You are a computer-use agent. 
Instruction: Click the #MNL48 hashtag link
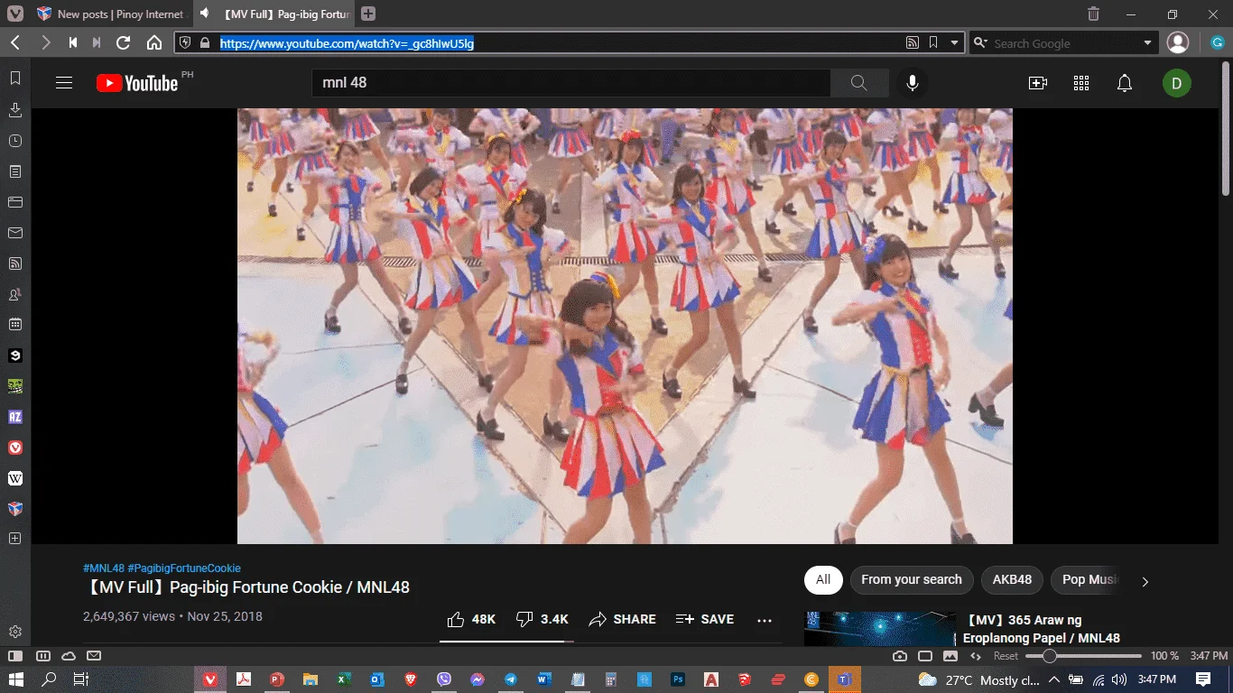104,568
